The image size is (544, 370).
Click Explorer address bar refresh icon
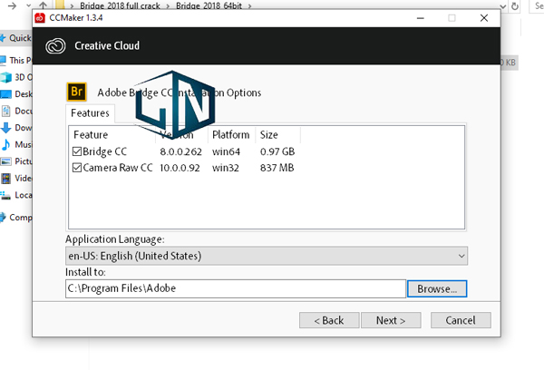click(x=515, y=6)
